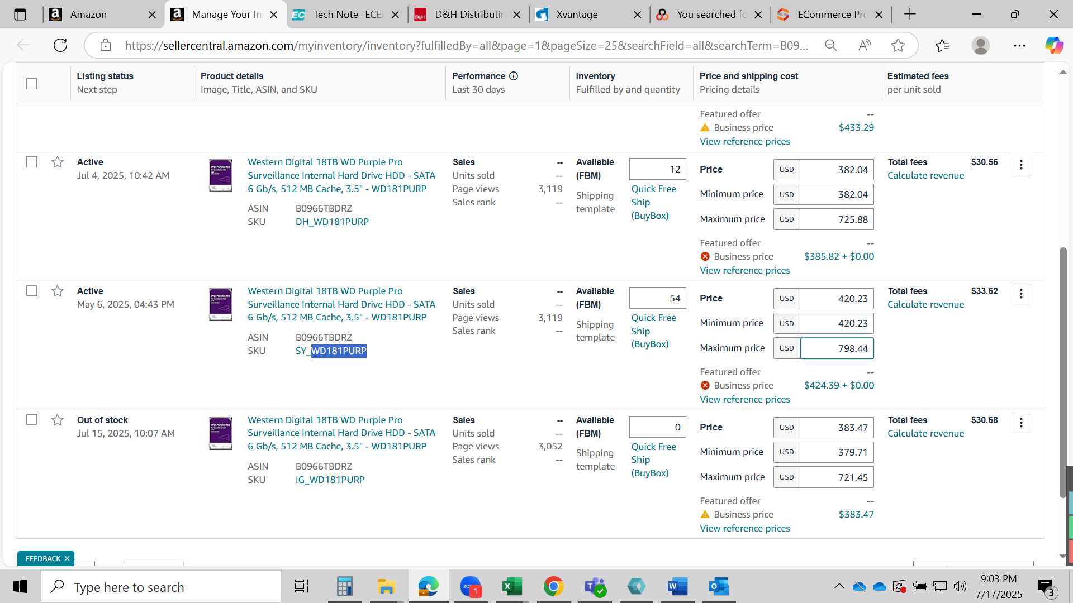Open Word from the taskbar
This screenshot has width=1073, height=603.
[x=677, y=587]
